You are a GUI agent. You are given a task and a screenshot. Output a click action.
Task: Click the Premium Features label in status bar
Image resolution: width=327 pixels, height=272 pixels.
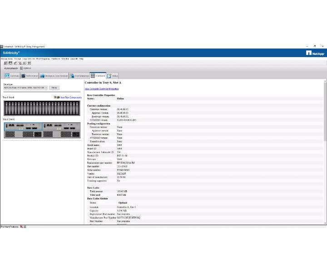click(10, 227)
